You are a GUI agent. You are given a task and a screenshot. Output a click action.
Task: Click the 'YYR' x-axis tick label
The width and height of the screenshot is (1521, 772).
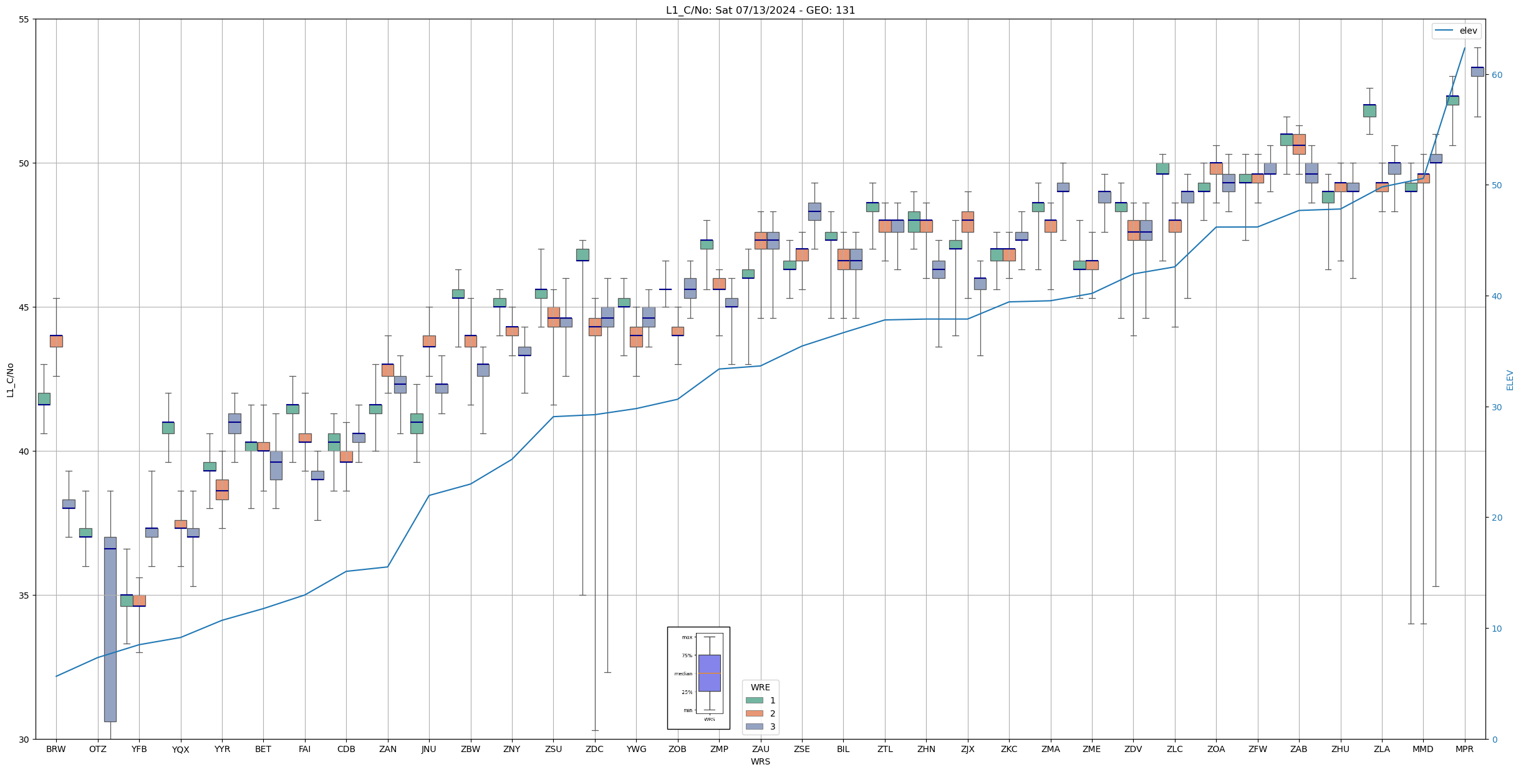click(x=222, y=749)
